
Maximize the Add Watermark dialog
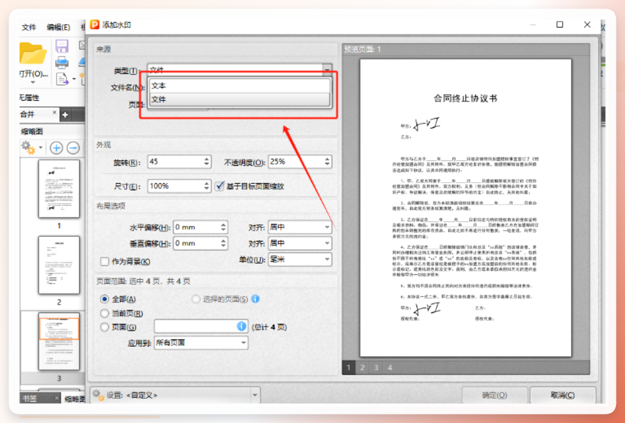(x=560, y=25)
